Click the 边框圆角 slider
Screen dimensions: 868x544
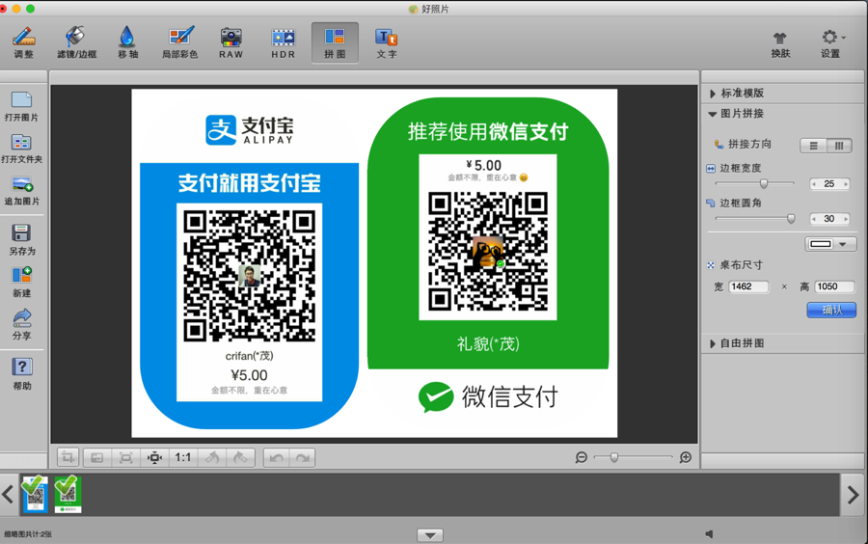[755, 219]
